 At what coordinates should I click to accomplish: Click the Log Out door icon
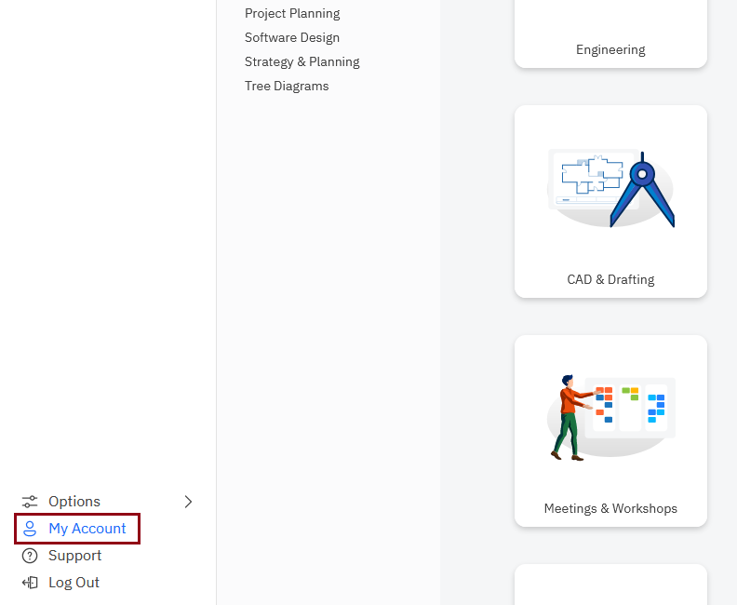[x=30, y=583]
